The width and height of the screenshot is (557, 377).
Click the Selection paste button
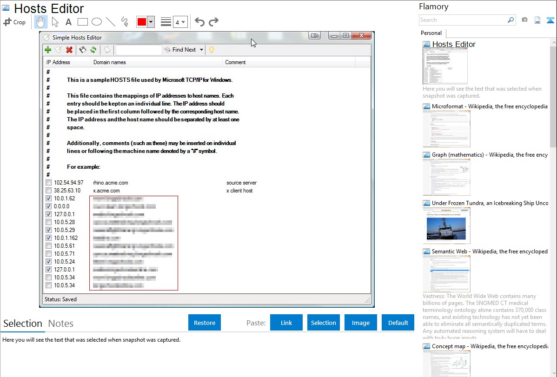323,323
